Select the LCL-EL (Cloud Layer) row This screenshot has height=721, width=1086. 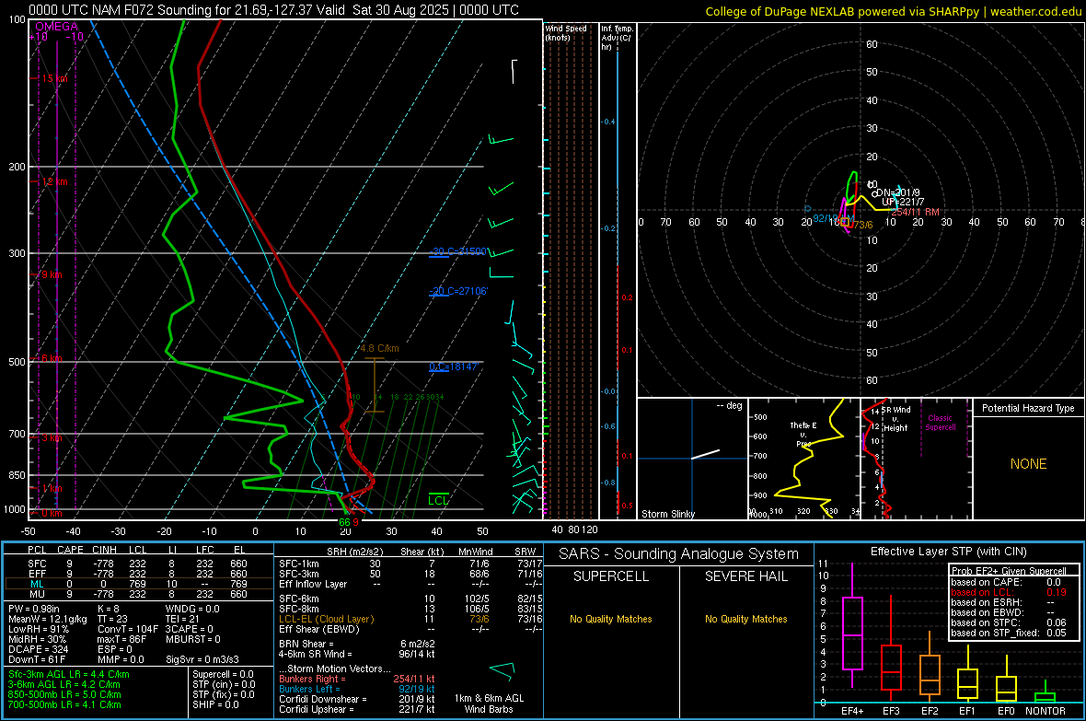pos(410,619)
